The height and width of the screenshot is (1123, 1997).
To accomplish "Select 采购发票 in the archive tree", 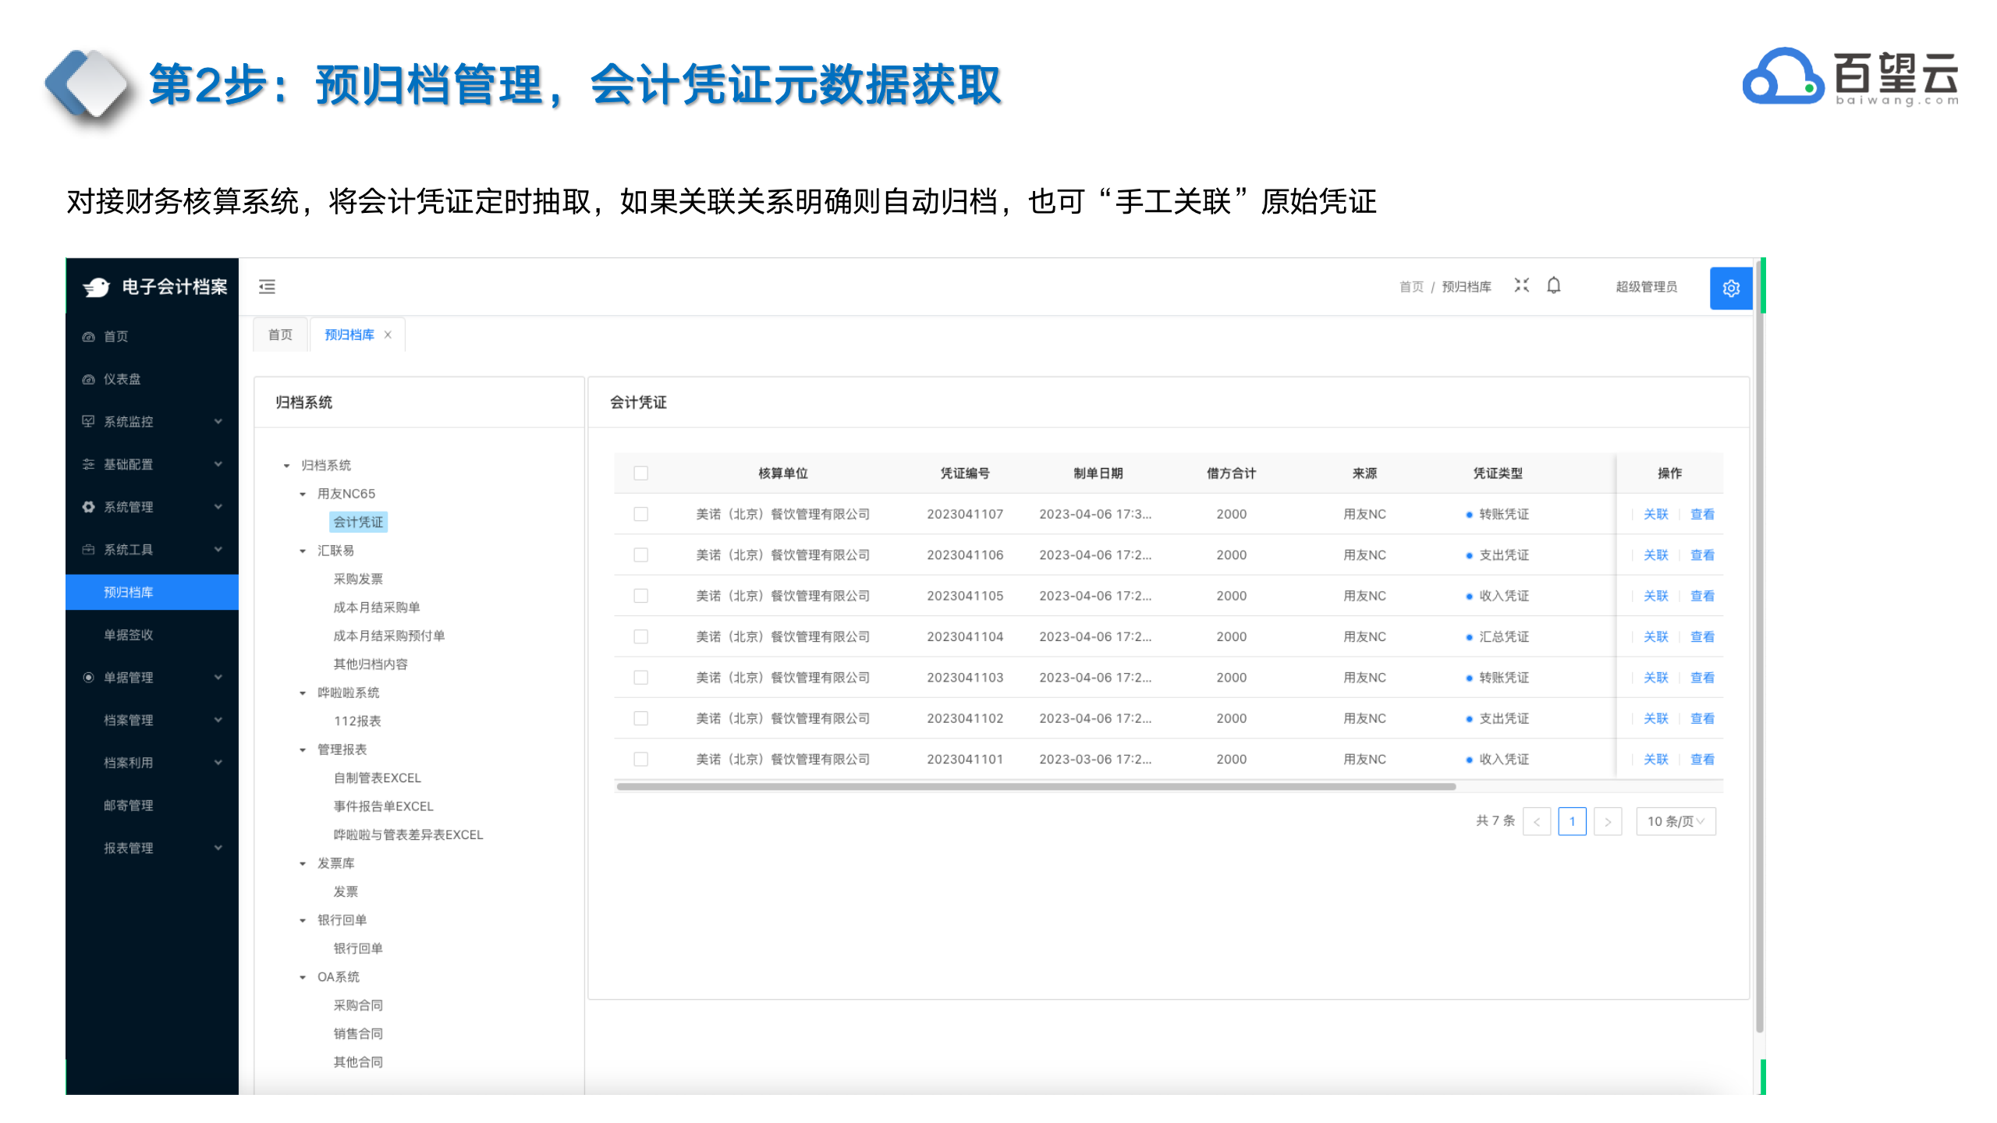I will click(358, 579).
